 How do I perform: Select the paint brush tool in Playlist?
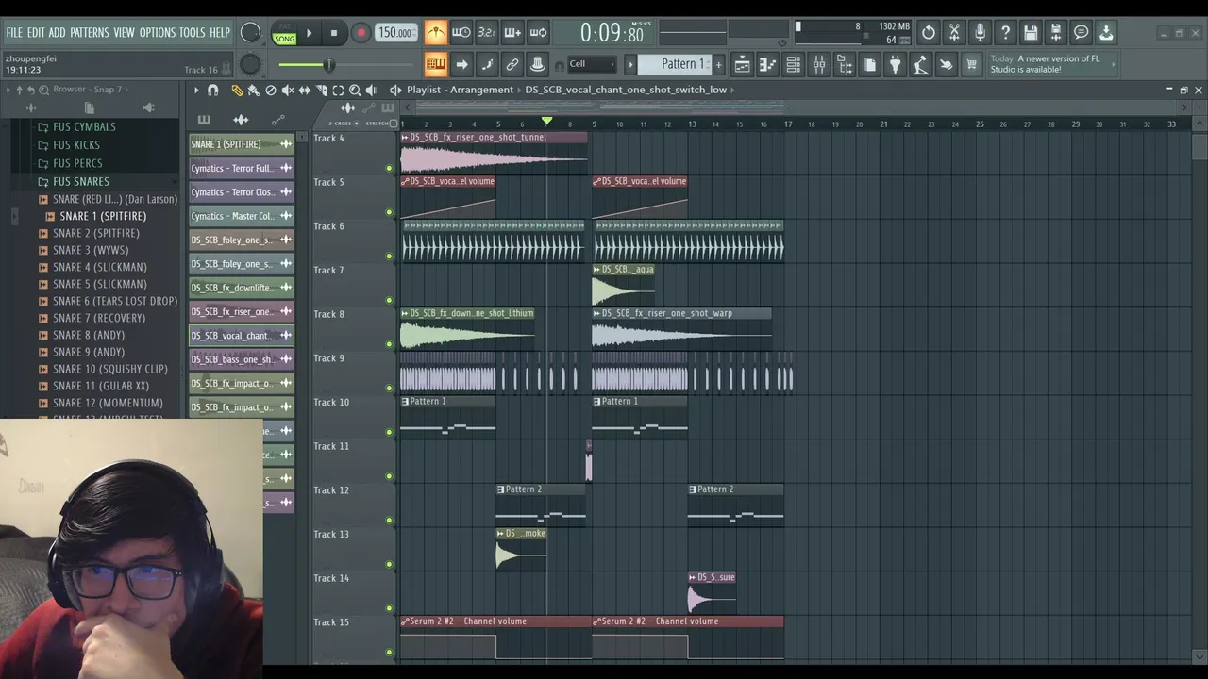(x=254, y=90)
